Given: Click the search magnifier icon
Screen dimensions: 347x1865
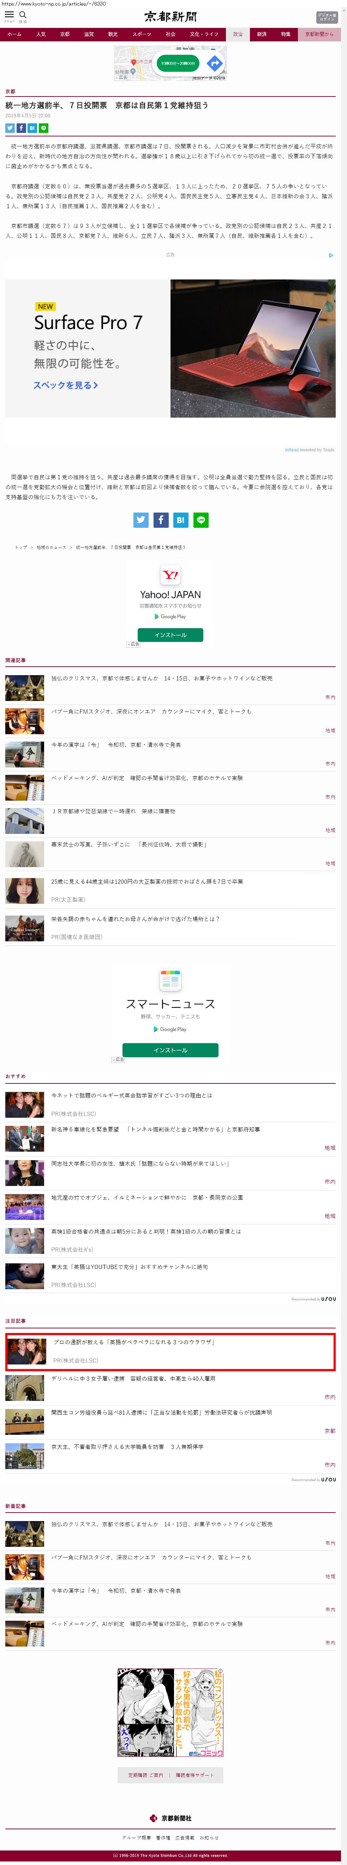Looking at the screenshot, I should point(22,14).
